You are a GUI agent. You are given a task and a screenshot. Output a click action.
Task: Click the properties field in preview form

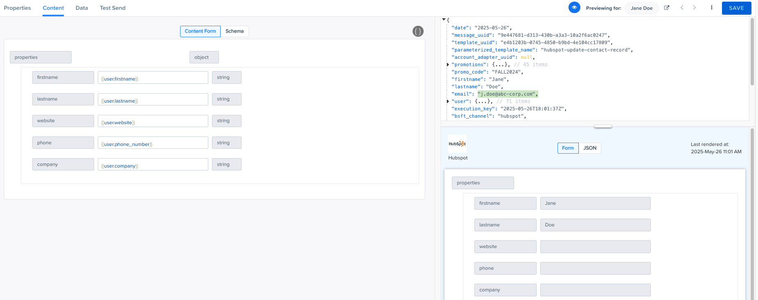coord(483,183)
